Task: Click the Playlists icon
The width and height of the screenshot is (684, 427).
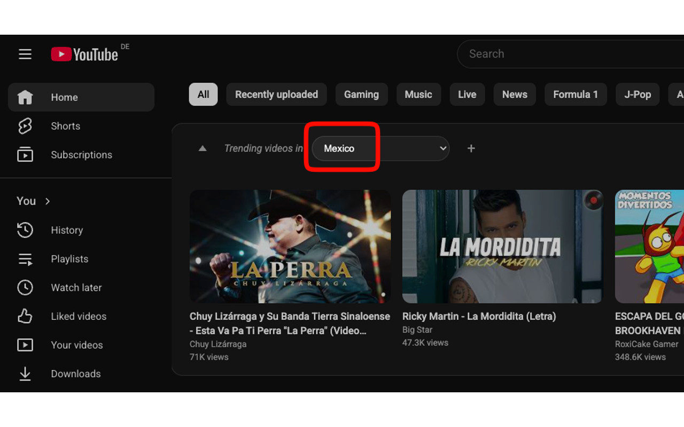Action: click(x=25, y=259)
